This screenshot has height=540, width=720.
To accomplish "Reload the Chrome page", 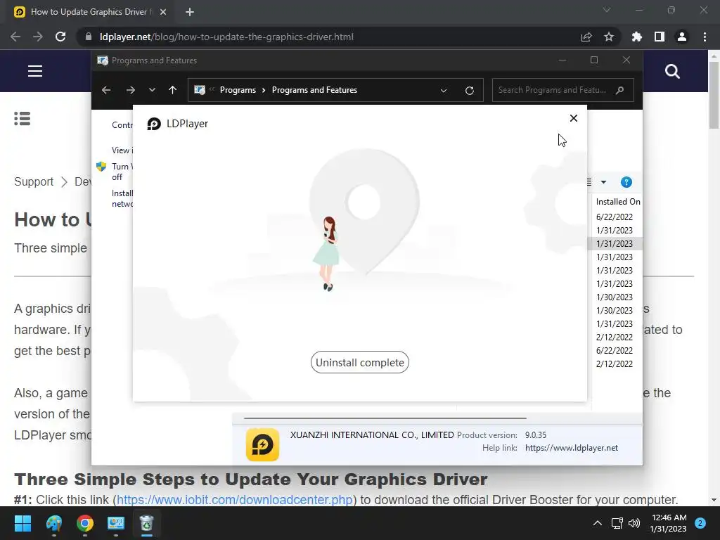I will (x=60, y=37).
